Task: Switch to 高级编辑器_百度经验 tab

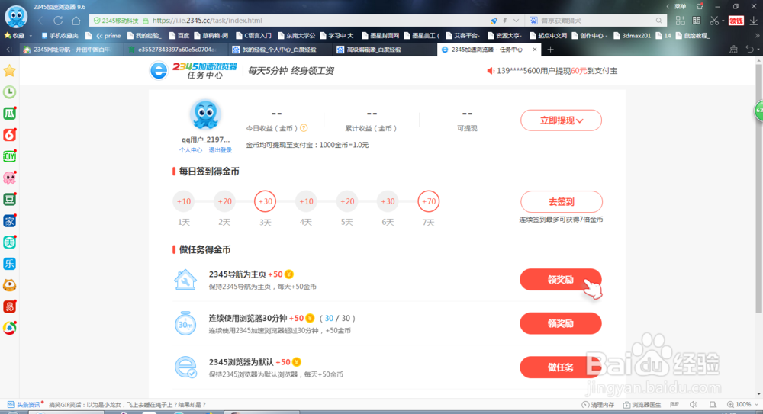Action: (385, 49)
